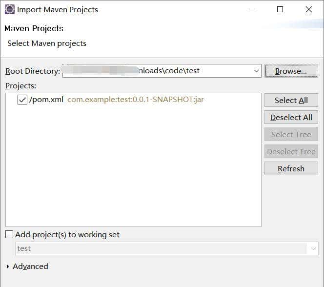Click the Browse... button
This screenshot has height=287, width=324.
291,71
